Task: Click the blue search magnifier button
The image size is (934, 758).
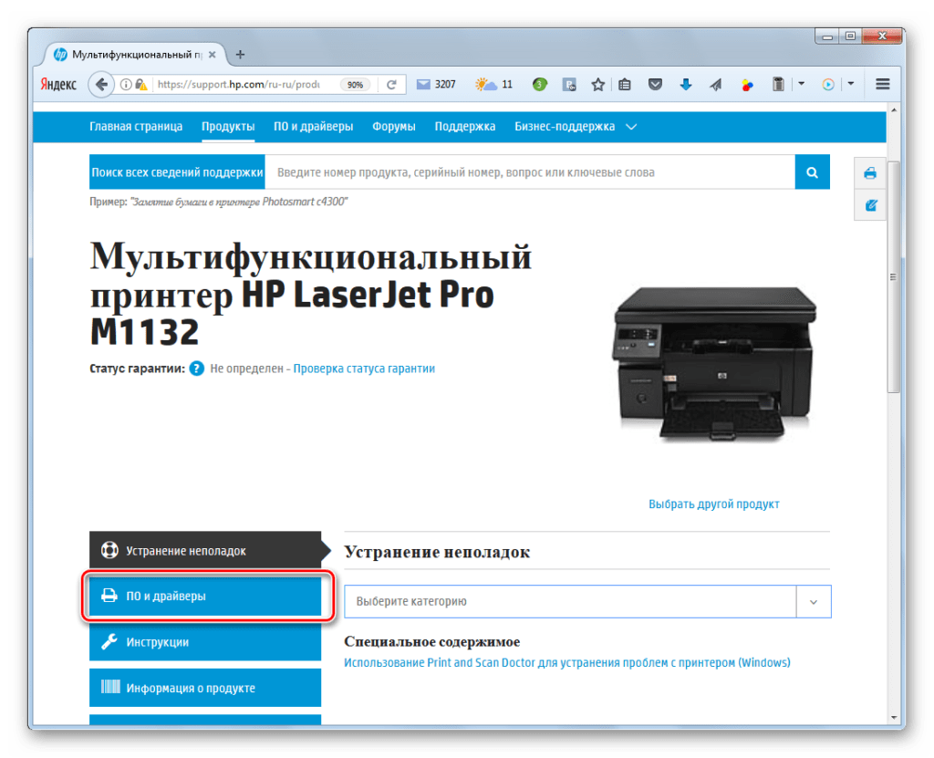Action: click(812, 171)
